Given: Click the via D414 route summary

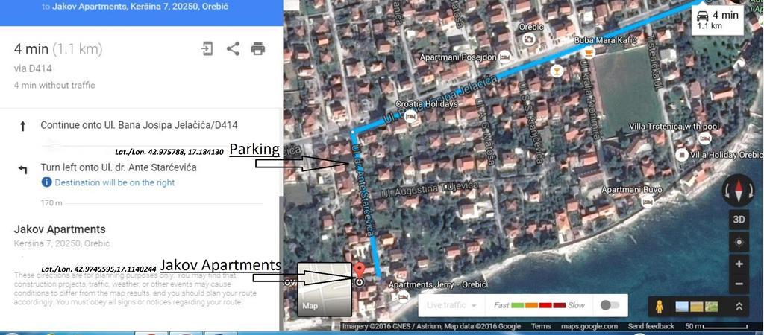Looking at the screenshot, I should pyautogui.click(x=33, y=68).
